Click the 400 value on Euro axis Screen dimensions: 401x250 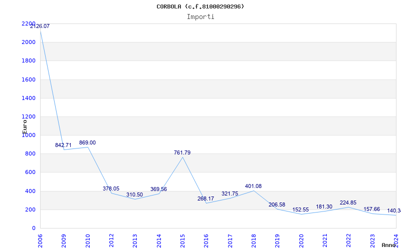coord(30,191)
